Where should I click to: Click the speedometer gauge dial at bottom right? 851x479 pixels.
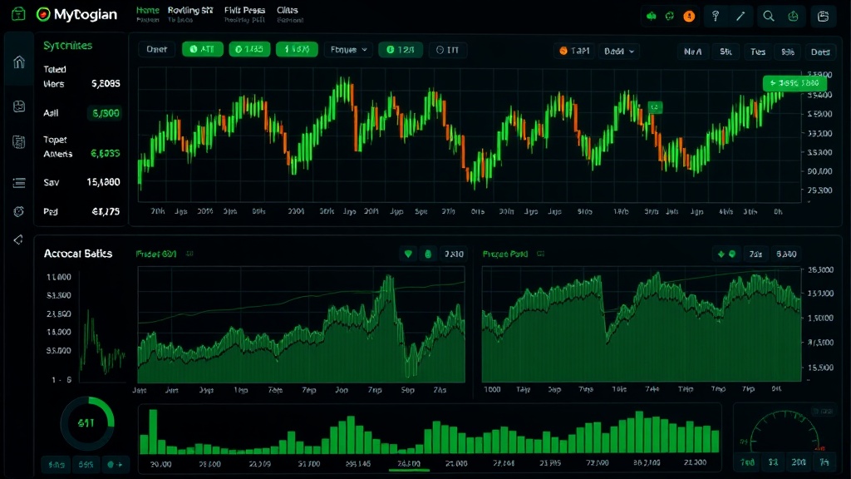785,431
